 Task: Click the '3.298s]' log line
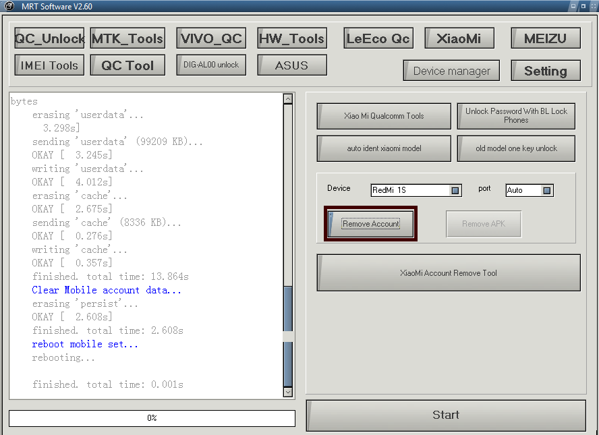(x=61, y=128)
